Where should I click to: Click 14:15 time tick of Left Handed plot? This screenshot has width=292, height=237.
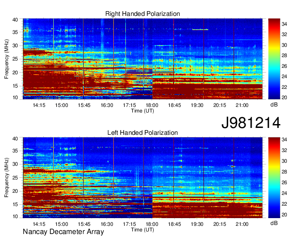click(x=39, y=224)
